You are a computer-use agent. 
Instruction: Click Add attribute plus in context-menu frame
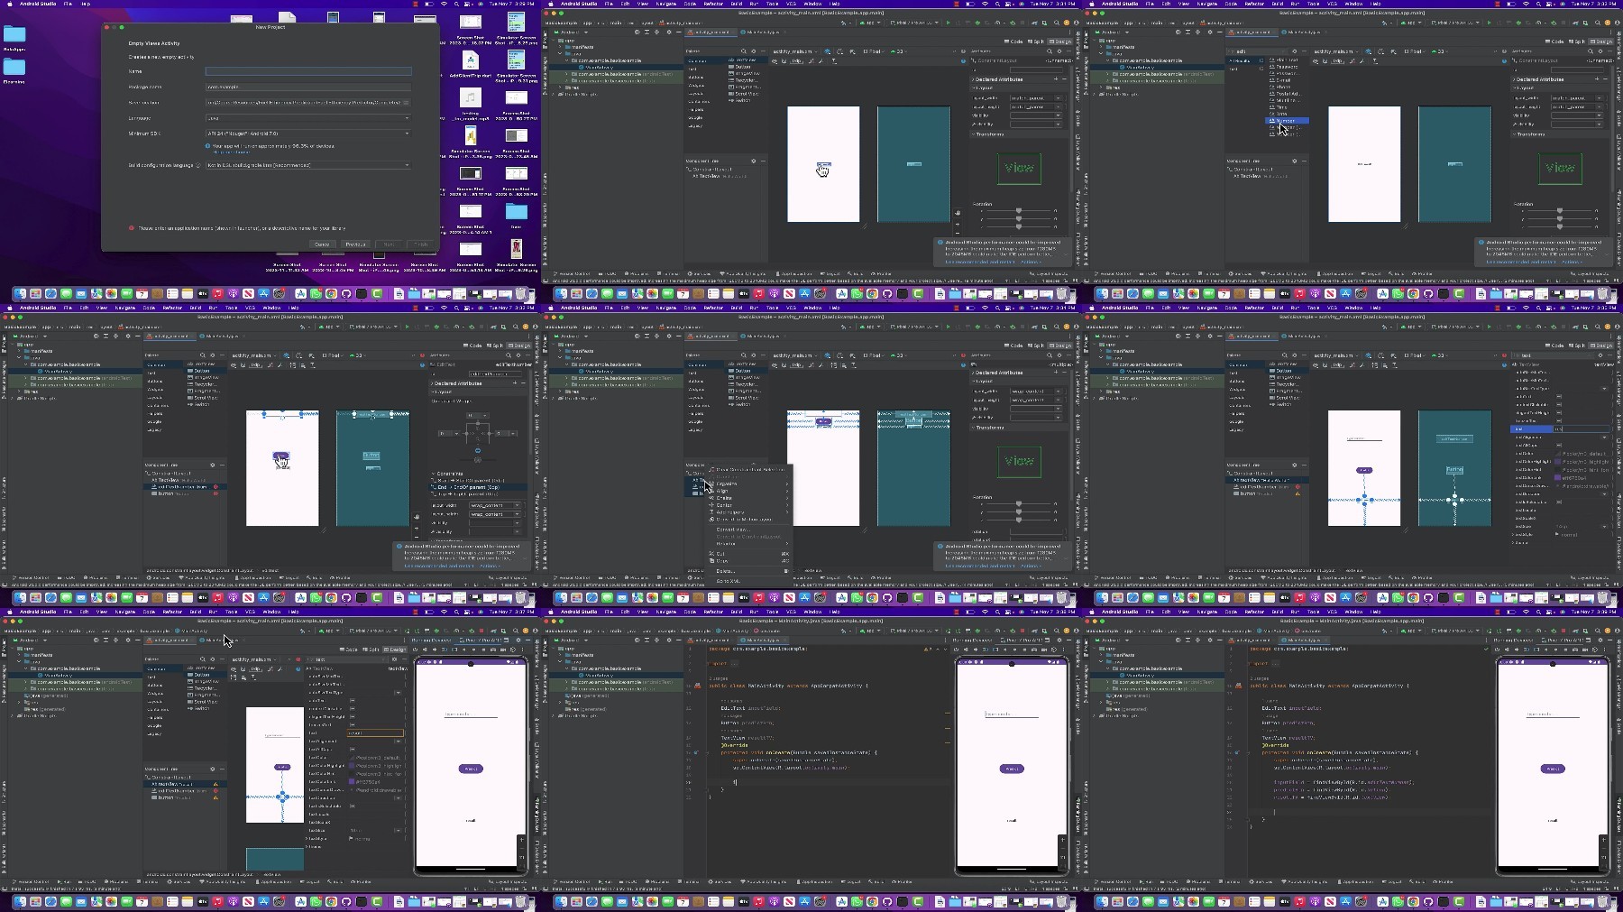pyautogui.click(x=1056, y=372)
